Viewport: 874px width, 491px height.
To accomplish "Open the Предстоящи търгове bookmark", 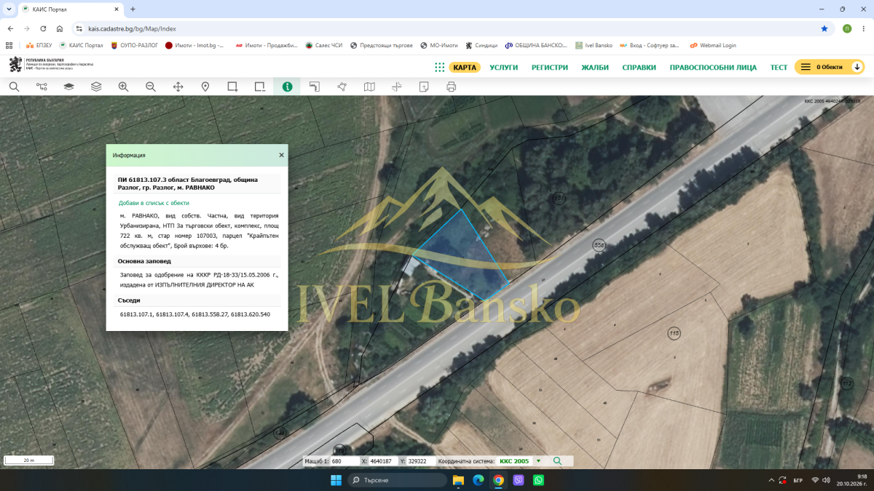I will 382,45.
